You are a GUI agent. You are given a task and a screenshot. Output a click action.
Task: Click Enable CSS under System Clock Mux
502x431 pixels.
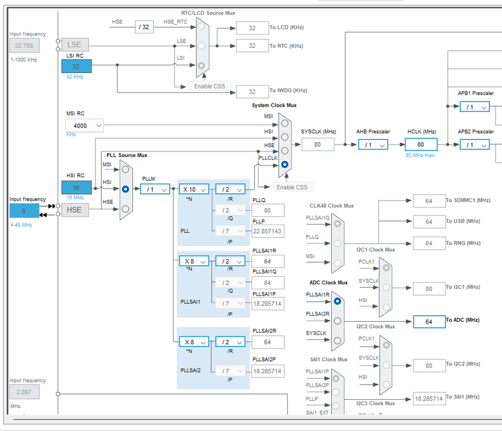[292, 187]
